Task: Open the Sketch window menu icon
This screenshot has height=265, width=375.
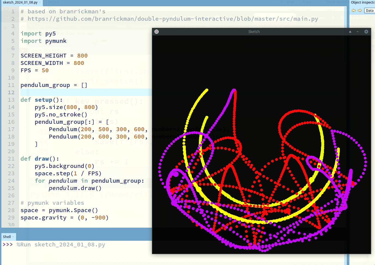Action: click(x=157, y=32)
